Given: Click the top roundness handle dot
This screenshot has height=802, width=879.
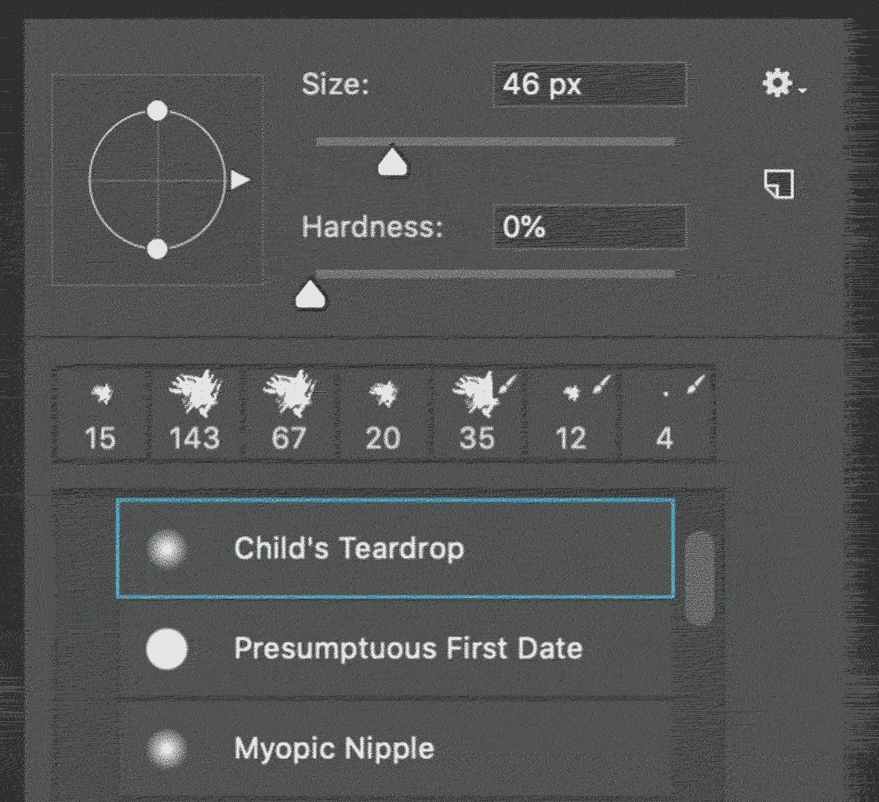Looking at the screenshot, I should [158, 111].
